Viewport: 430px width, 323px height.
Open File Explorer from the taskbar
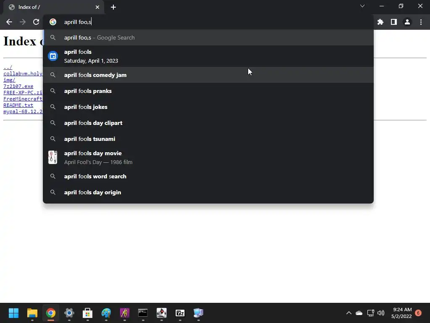32,313
